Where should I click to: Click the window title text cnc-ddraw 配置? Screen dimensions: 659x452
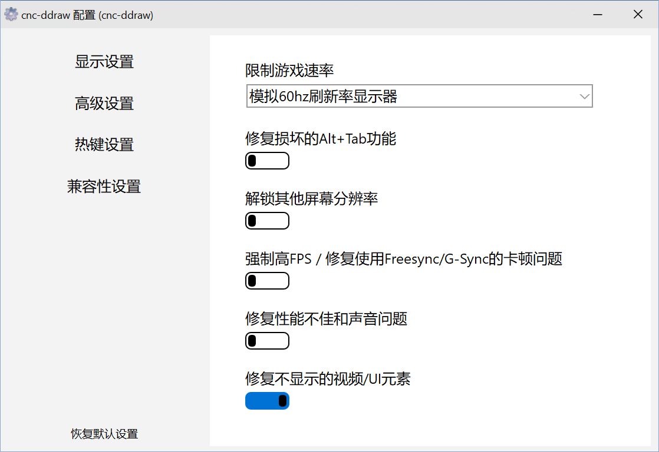point(87,15)
